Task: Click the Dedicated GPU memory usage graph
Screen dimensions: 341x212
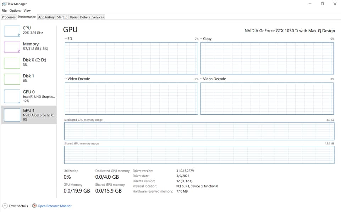Action: click(x=199, y=131)
